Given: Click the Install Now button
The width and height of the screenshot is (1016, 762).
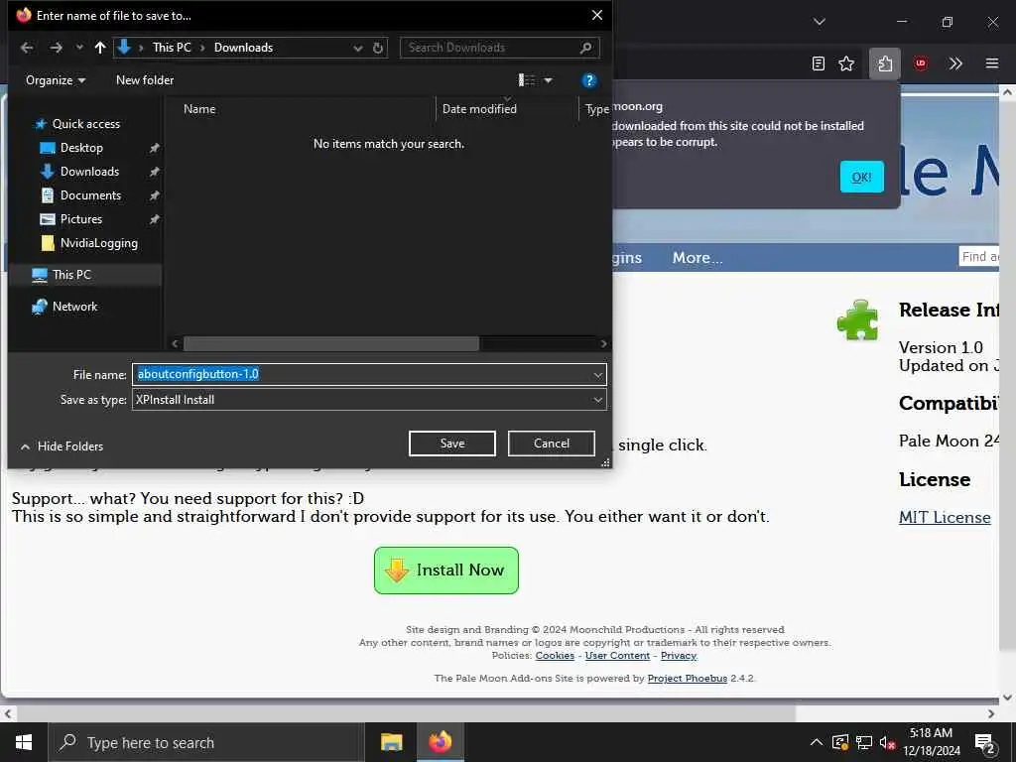Looking at the screenshot, I should coord(446,571).
